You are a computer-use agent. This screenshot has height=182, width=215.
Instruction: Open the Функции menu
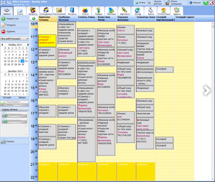point(195,2)
